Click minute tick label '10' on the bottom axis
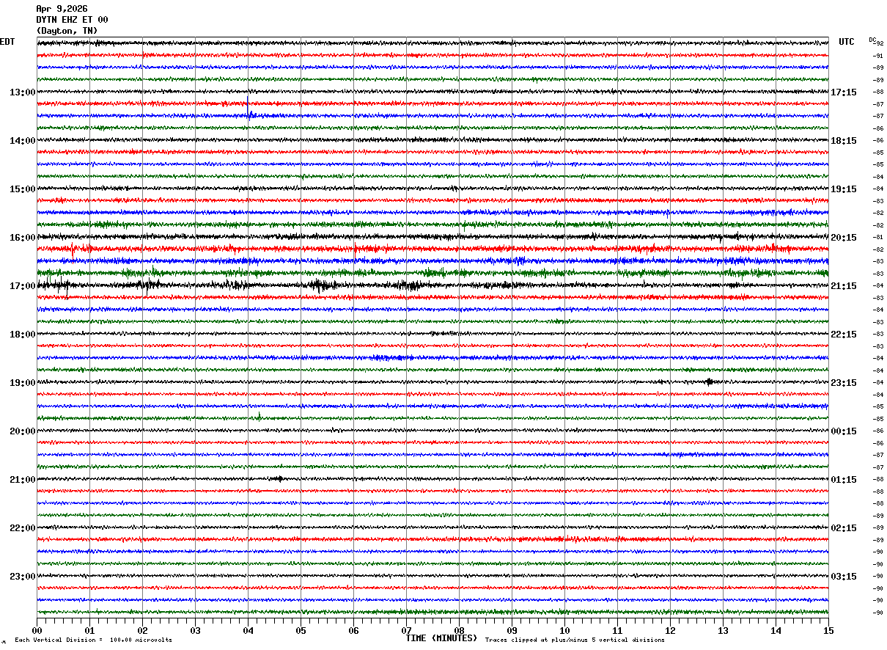 (564, 630)
